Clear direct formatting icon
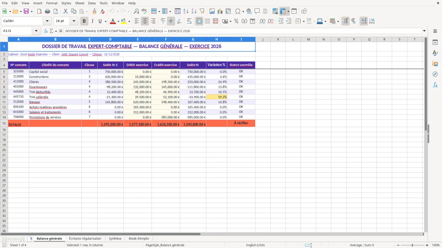Image resolution: width=442 pixels, height=248 pixels. 103,11
